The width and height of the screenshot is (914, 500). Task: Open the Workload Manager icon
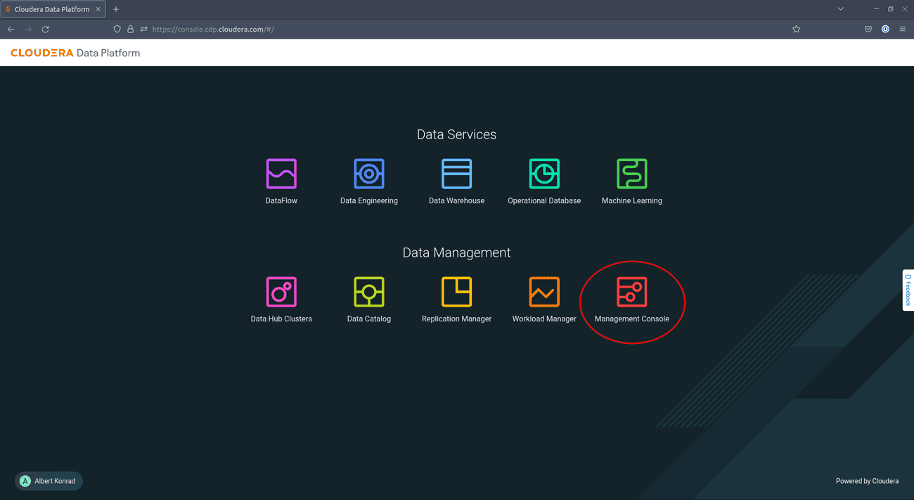click(x=544, y=292)
